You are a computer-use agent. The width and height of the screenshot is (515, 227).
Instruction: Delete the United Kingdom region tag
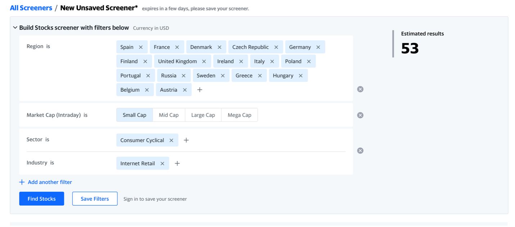[204, 61]
